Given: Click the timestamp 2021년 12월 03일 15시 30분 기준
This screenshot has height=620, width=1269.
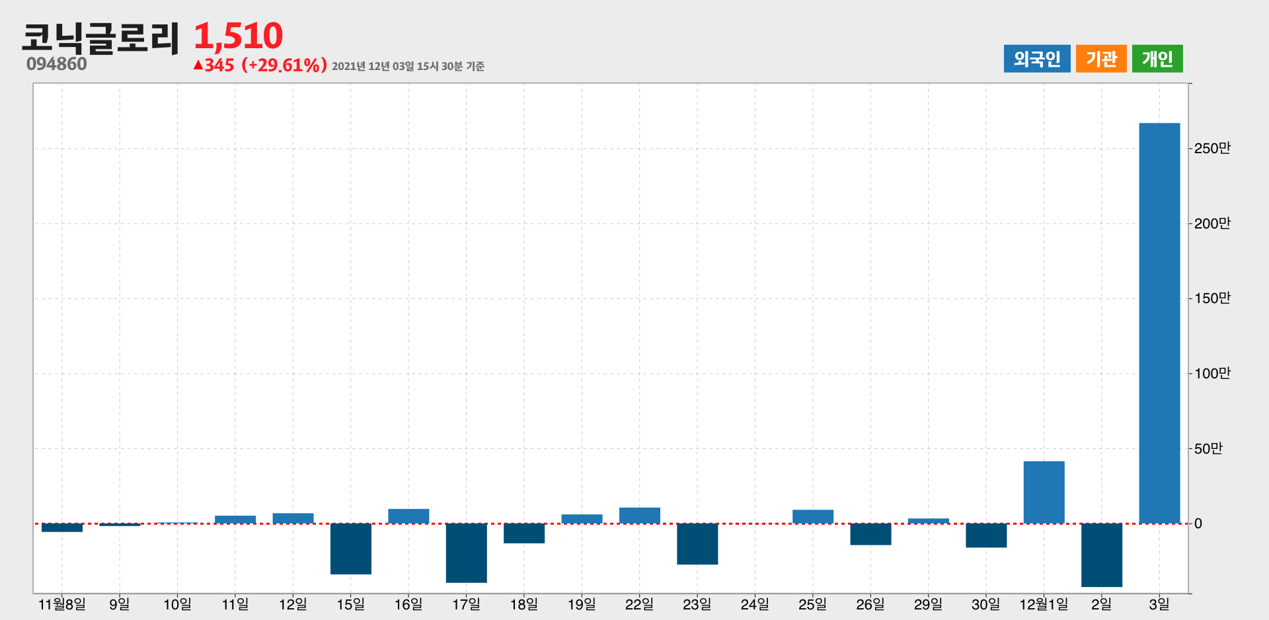Looking at the screenshot, I should (408, 66).
